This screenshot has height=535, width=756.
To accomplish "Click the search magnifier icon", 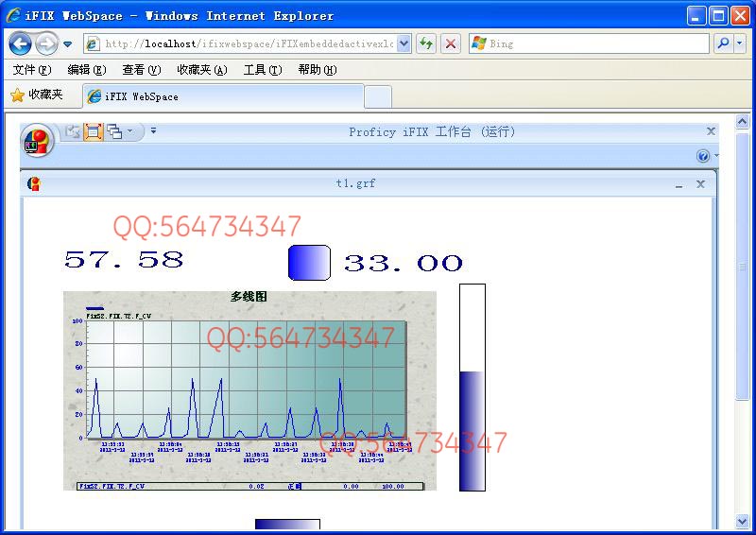I will [723, 43].
